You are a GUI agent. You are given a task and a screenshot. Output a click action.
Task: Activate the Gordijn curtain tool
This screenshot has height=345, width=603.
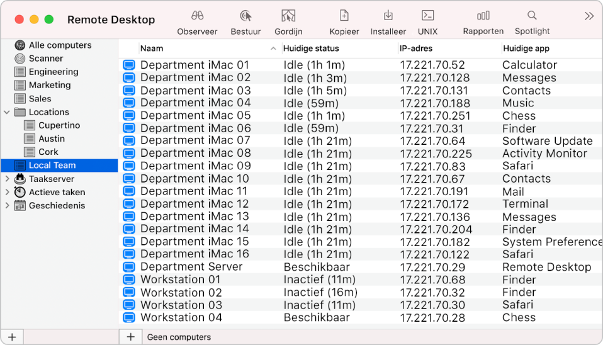coord(288,16)
